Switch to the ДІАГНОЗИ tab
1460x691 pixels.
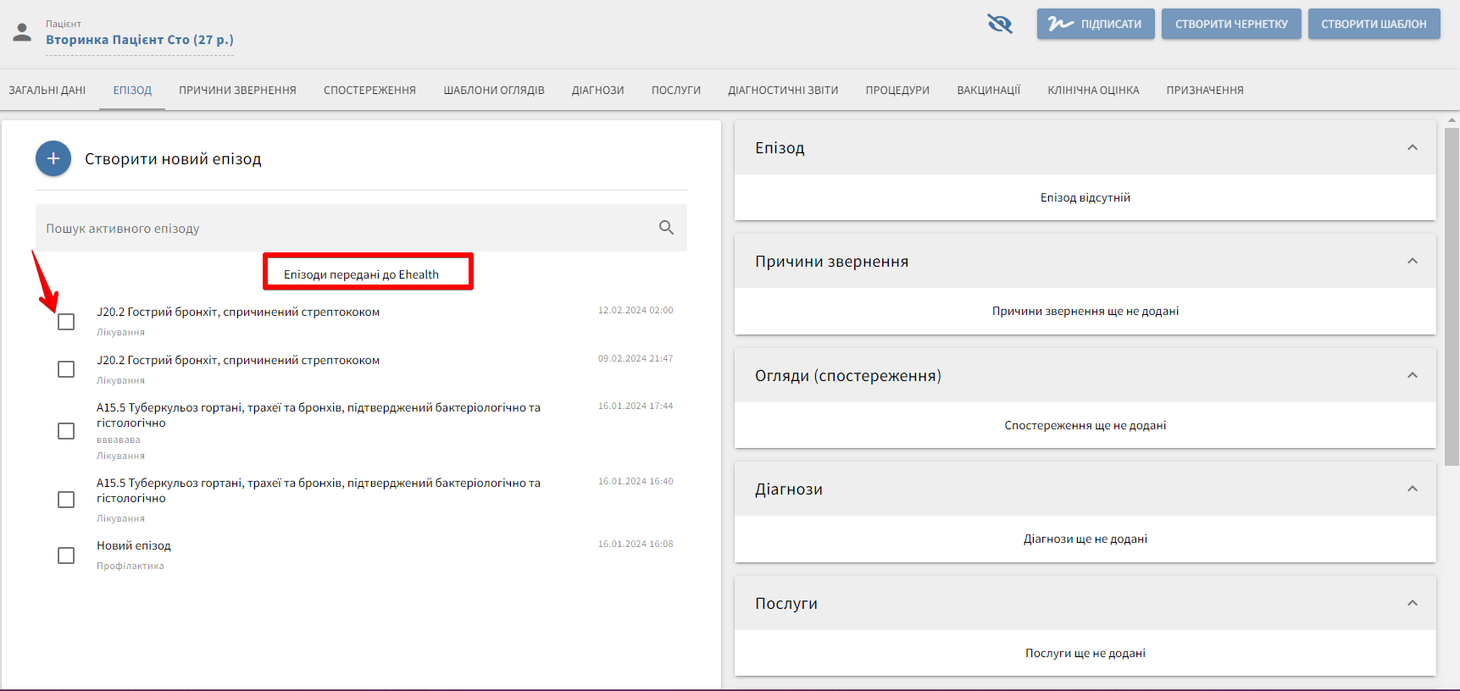coord(597,91)
